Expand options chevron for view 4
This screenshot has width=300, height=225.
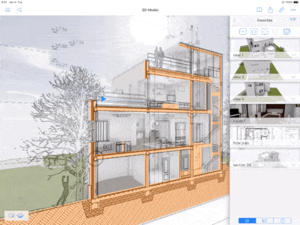point(294,99)
